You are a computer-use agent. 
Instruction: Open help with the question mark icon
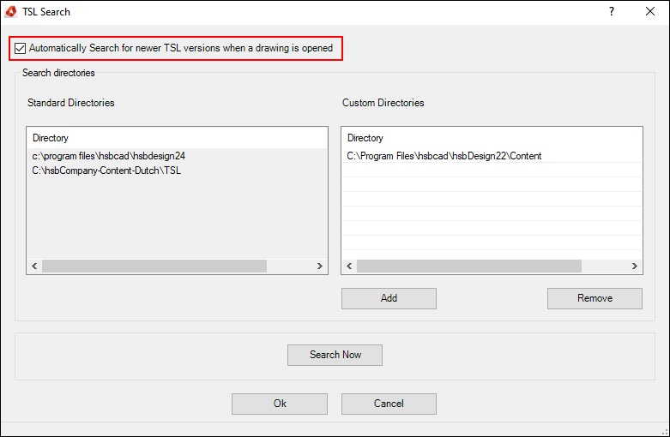point(612,11)
